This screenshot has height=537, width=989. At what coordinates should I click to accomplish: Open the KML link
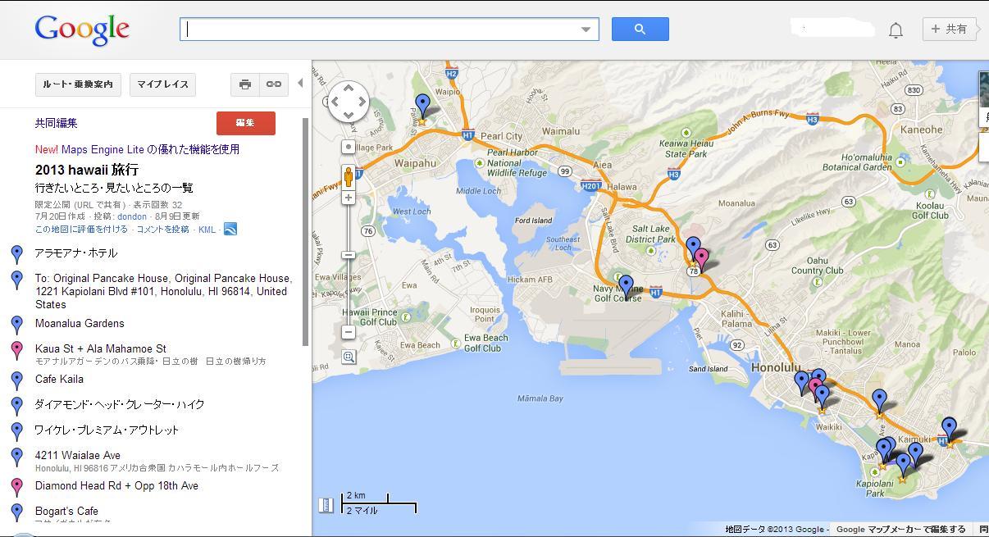click(x=207, y=230)
